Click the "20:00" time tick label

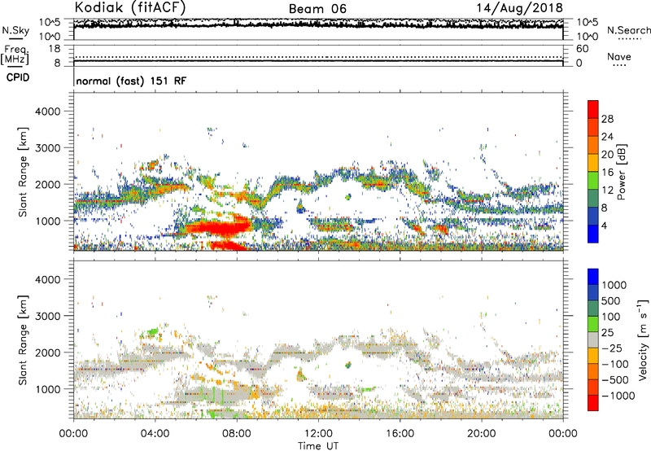[x=481, y=434]
